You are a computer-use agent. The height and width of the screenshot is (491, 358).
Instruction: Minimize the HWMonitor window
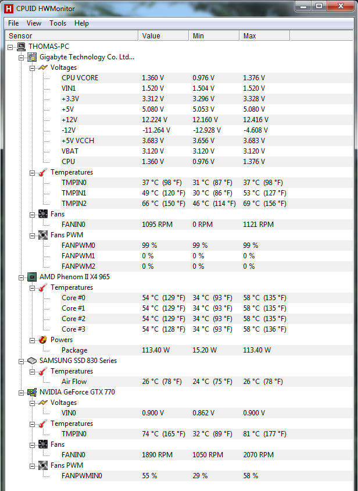coord(303,6)
